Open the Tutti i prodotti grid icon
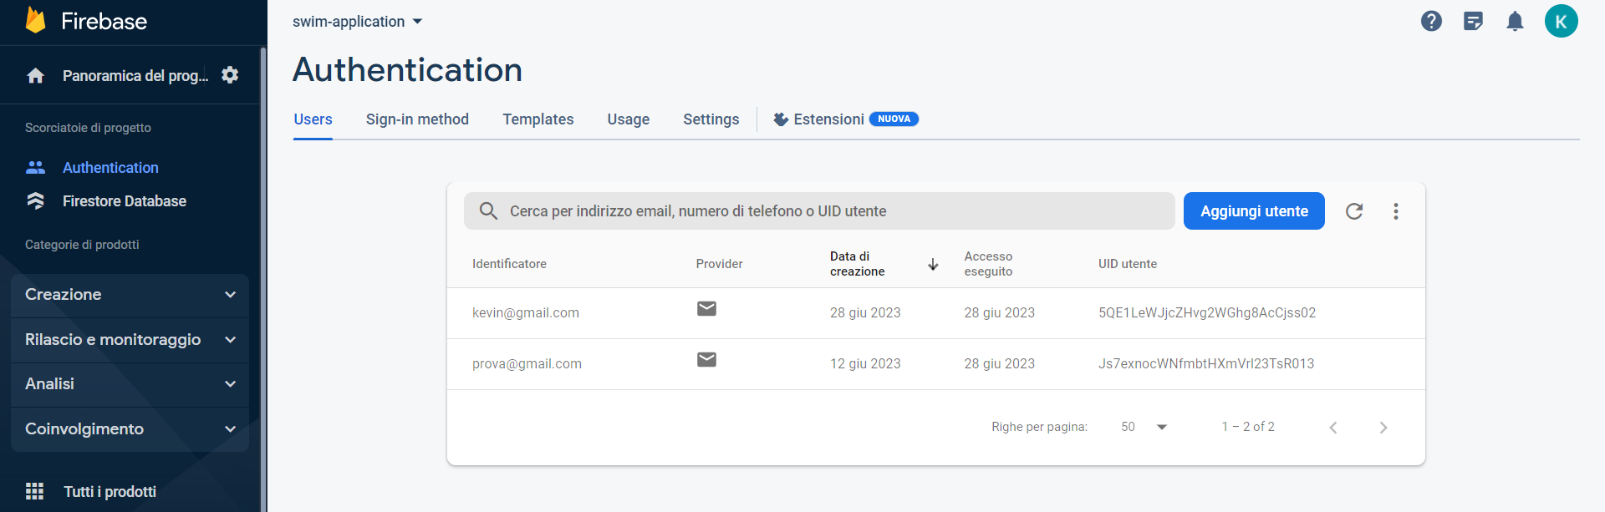Screen dimensions: 1605x512 pos(34,491)
